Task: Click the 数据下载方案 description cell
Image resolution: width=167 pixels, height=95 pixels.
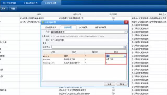Action: [x=74, y=59]
